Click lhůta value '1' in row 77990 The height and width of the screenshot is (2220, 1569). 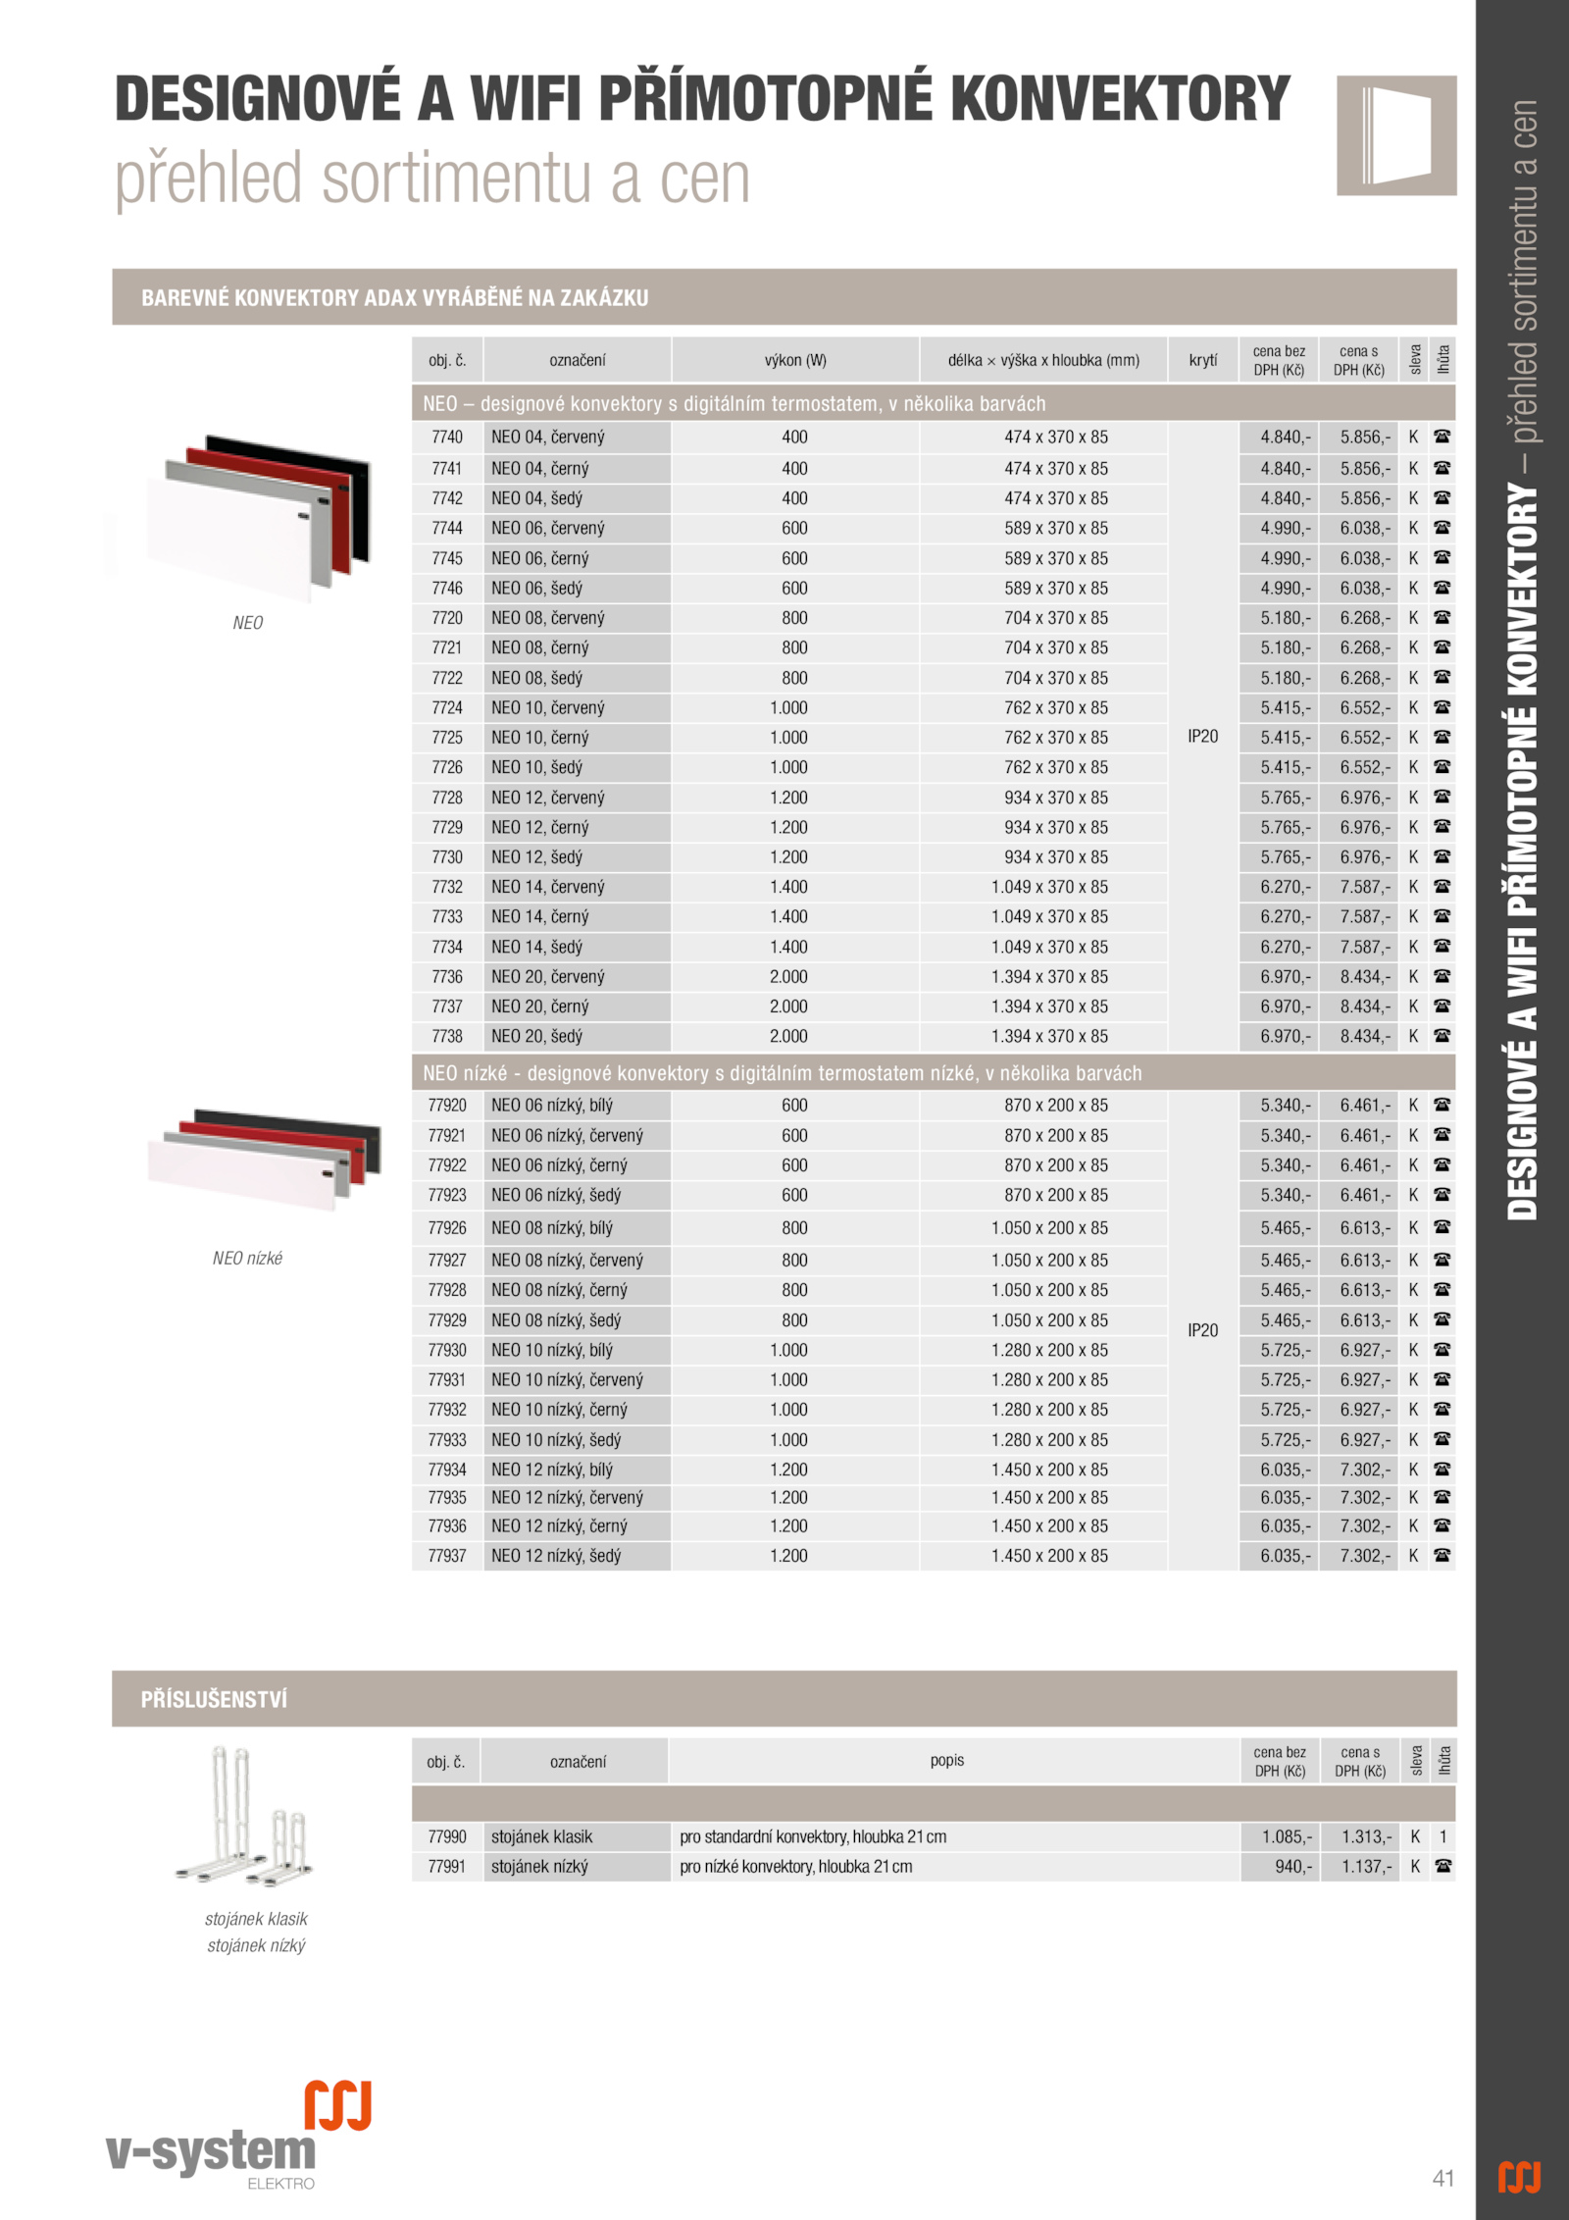coord(1443,1836)
